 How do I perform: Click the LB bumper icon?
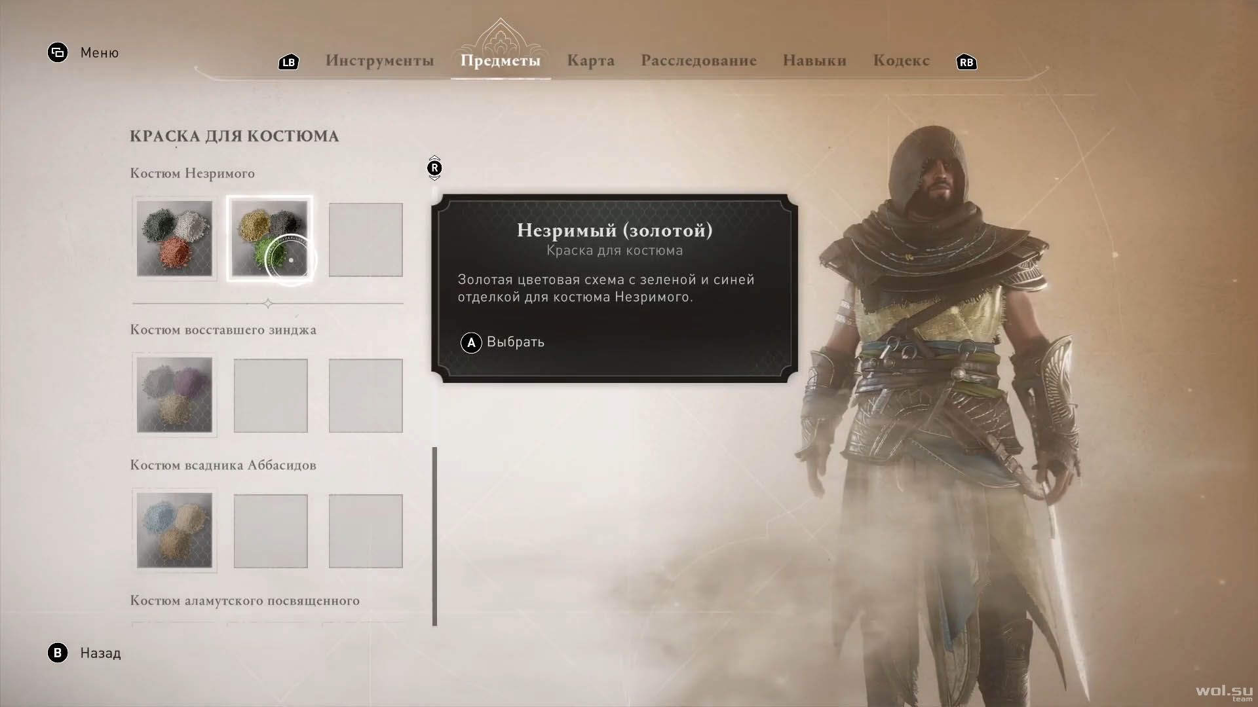[288, 62]
